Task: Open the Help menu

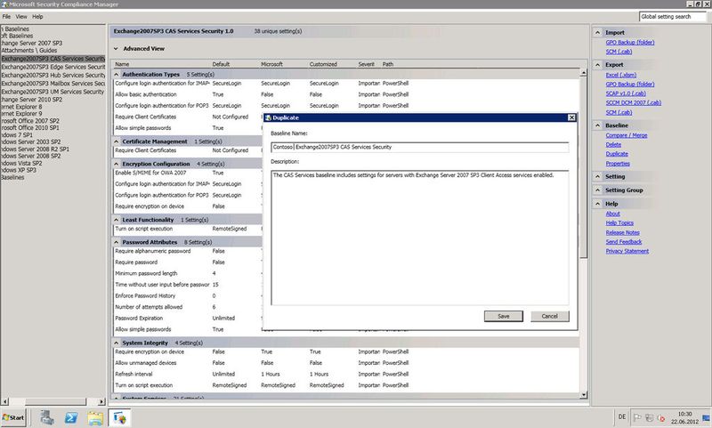Action: [37, 17]
